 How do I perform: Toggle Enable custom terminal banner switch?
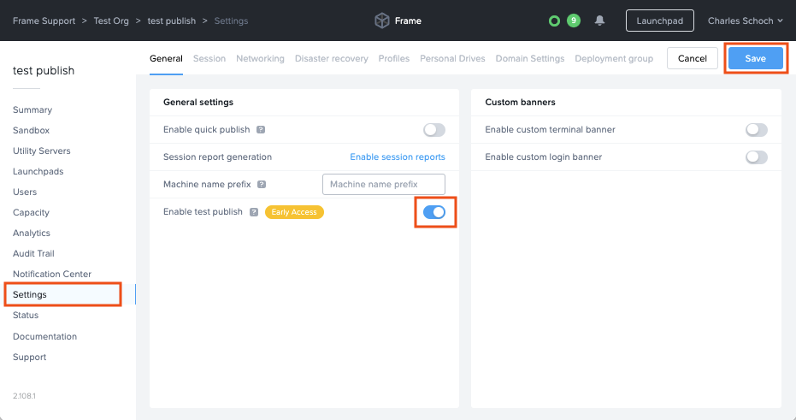tap(757, 129)
